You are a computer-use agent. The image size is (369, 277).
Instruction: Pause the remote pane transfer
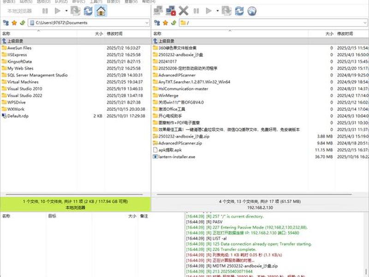pyautogui.click(x=196, y=11)
